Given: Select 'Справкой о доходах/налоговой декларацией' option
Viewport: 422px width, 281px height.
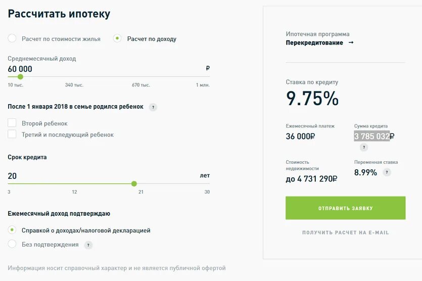Looking at the screenshot, I should (12, 230).
